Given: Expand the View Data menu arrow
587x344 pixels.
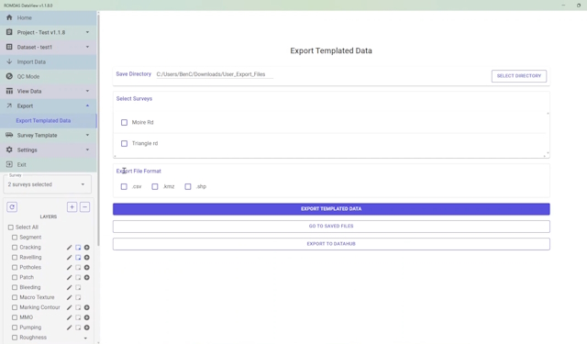Looking at the screenshot, I should [x=87, y=91].
